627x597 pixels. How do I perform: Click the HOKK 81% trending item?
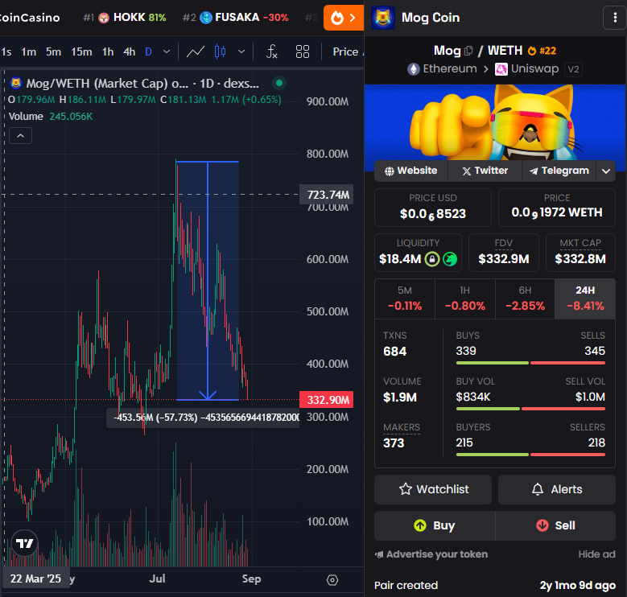click(125, 18)
